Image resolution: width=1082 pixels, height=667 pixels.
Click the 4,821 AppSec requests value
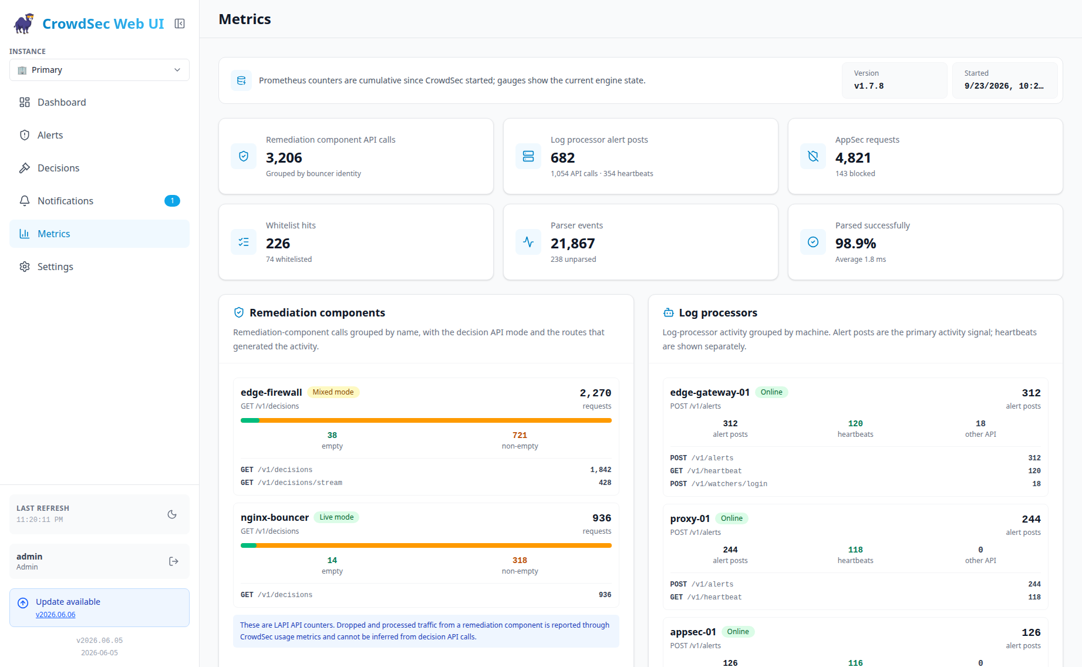[x=853, y=158]
